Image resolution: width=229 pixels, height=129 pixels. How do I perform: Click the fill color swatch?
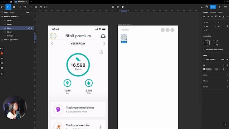point(204,69)
